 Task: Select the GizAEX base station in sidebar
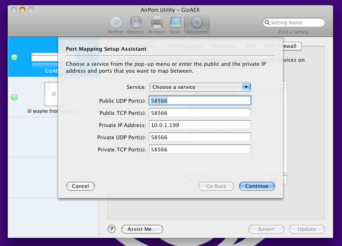[33, 57]
